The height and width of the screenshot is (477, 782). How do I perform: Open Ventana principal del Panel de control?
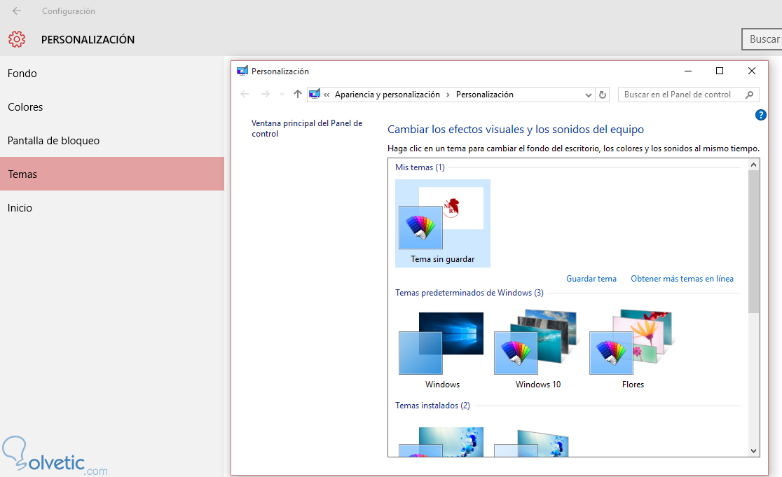pyautogui.click(x=307, y=128)
